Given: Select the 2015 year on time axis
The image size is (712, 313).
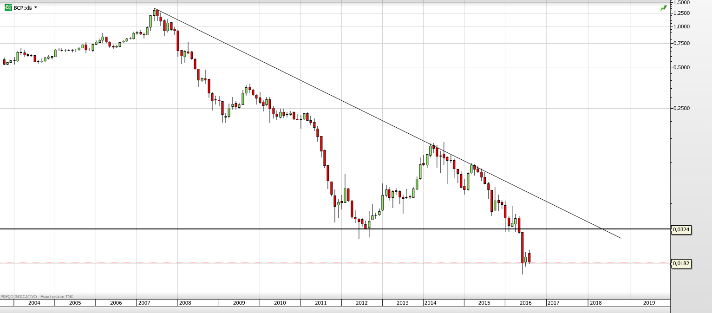Looking at the screenshot, I should [484, 303].
